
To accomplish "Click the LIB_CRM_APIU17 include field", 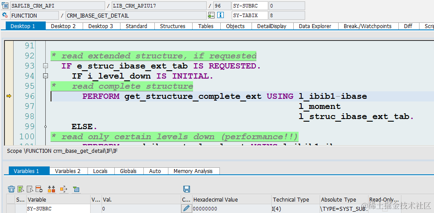I will pos(159,6).
